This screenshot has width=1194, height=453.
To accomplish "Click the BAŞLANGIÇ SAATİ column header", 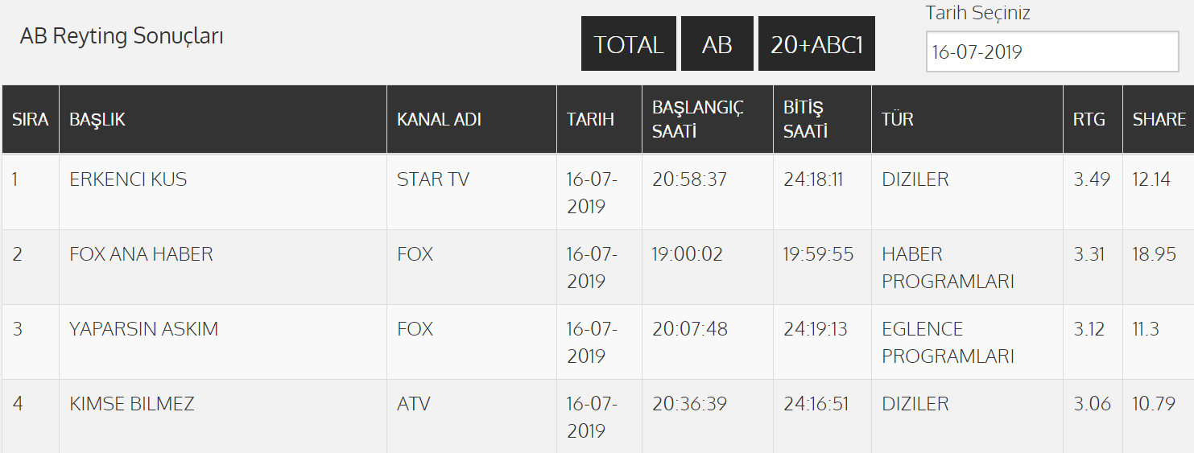I will coord(697,120).
